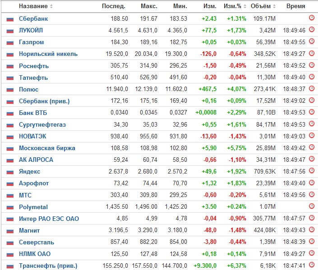Screen dimensions: 318x270
Task: Open the МТС stock link
Action: [x=25, y=195]
